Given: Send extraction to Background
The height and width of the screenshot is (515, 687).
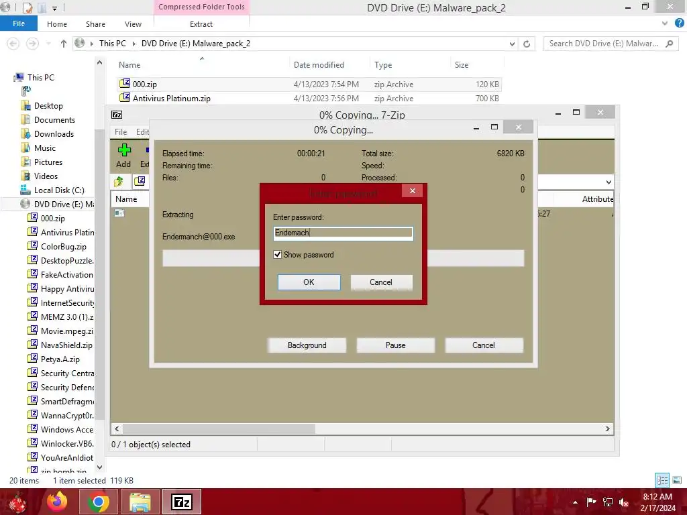Looking at the screenshot, I should tap(307, 345).
